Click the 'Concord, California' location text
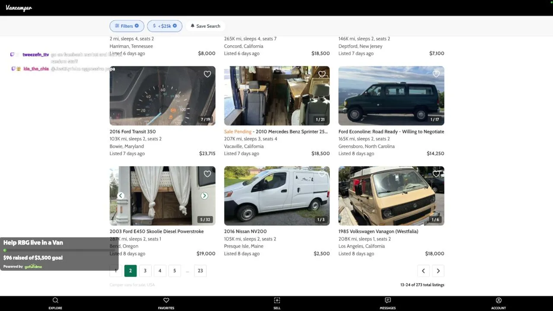This screenshot has height=311, width=553. (x=244, y=46)
